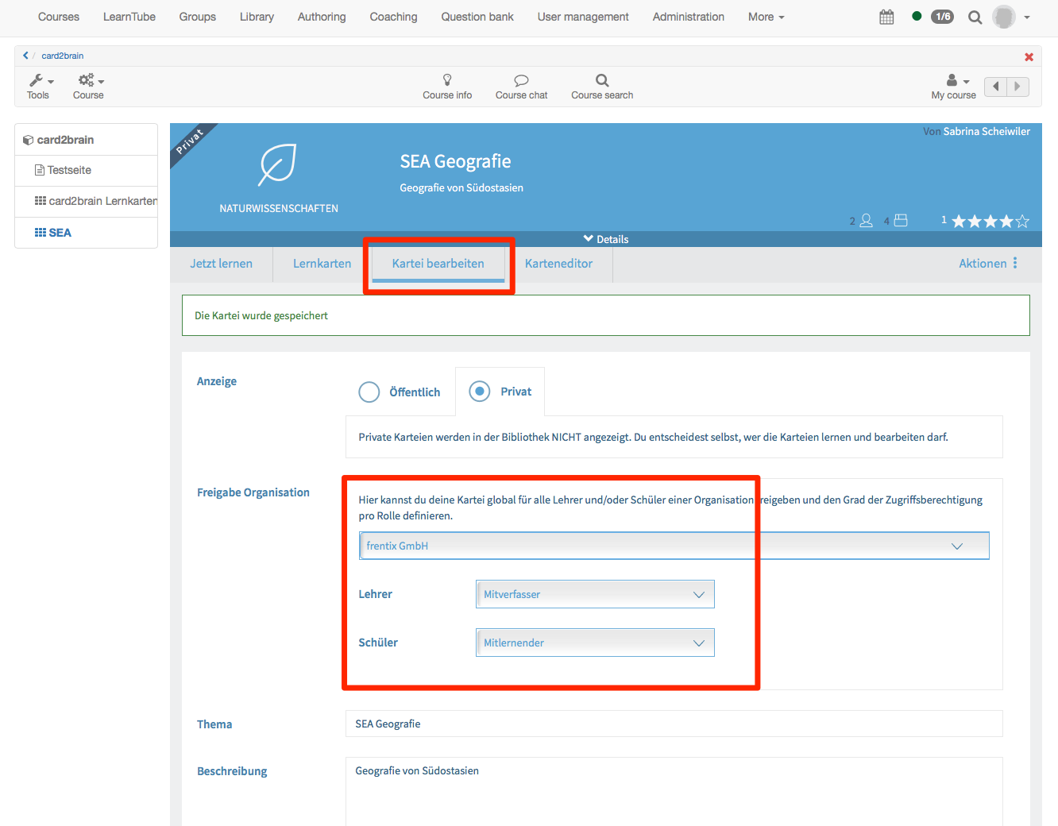Select the Öffentlich radio button
This screenshot has width=1058, height=826.
pyautogui.click(x=369, y=392)
